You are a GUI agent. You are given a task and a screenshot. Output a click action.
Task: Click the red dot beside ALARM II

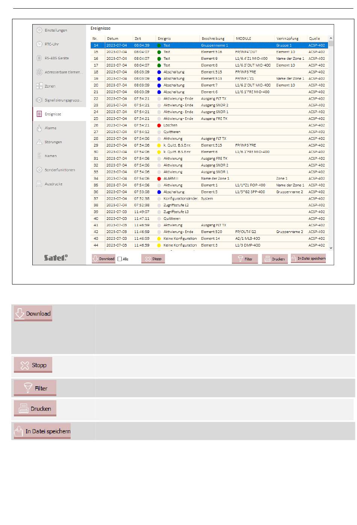(x=159, y=179)
